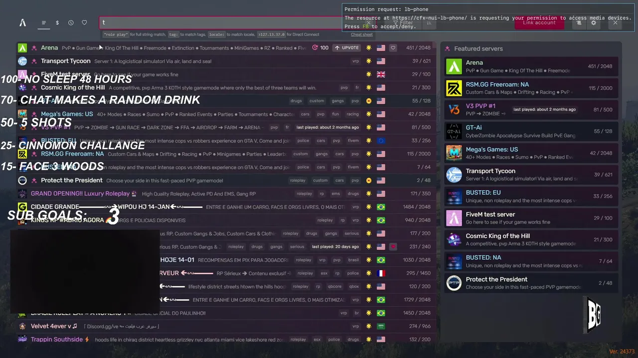The image size is (638, 358).
Task: Open BUSTED: EU featured card
Action: coord(531,196)
